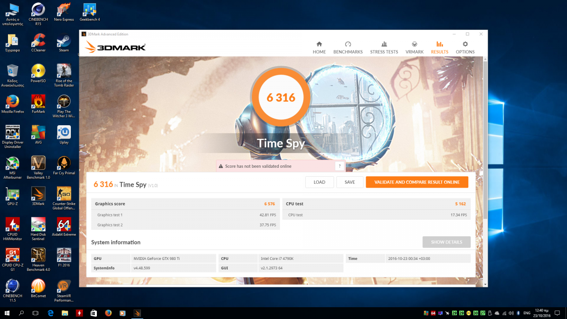567x319 pixels.
Task: Click the SAVE result button
Action: tap(350, 182)
